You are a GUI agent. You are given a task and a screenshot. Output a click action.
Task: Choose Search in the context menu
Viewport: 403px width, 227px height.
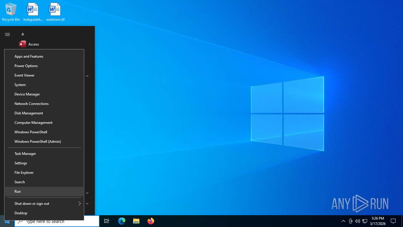click(x=44, y=182)
